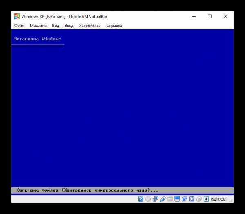245x214 pixels.
Task: Open the Машина menu
Action: [38, 25]
